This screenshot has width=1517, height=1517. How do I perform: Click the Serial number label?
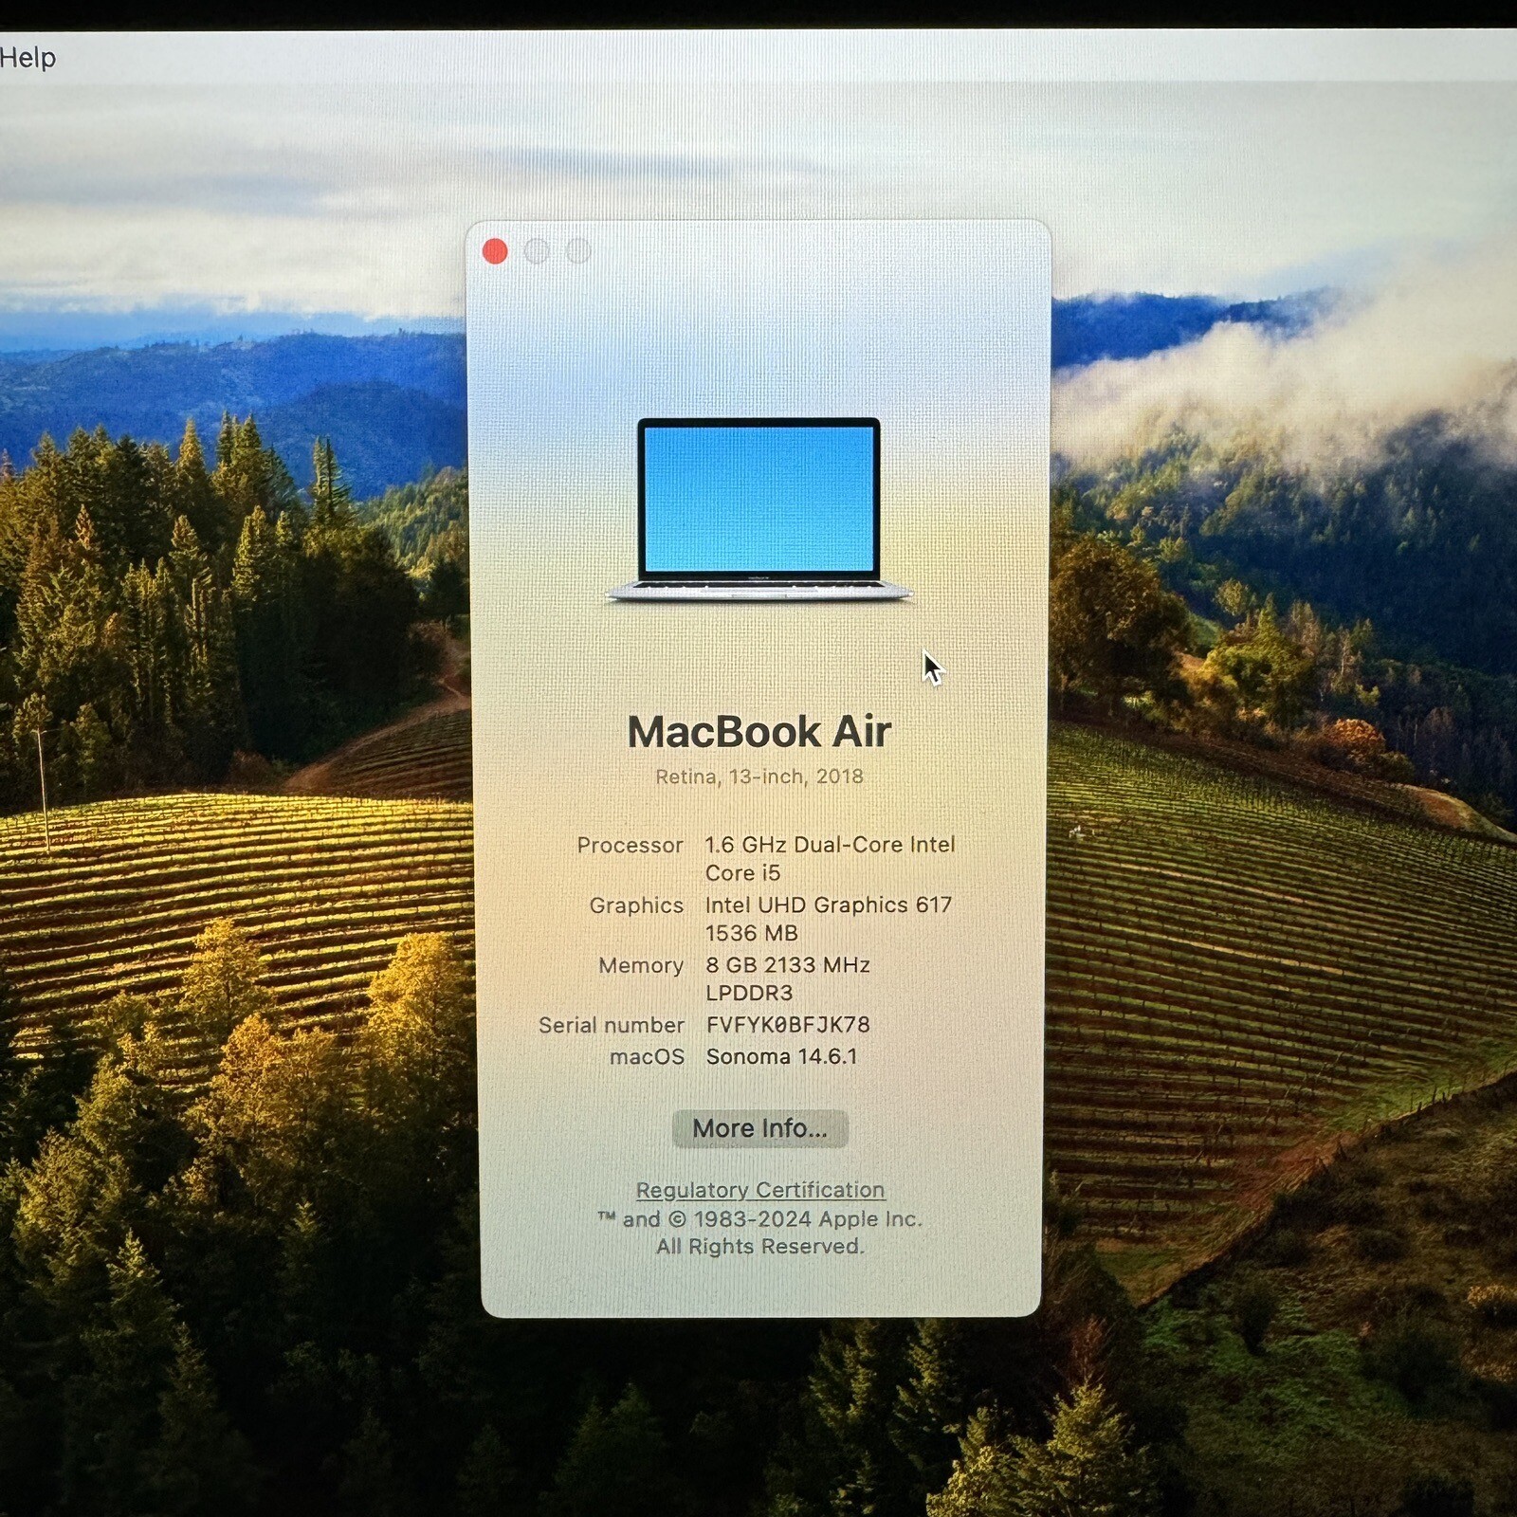(611, 1025)
